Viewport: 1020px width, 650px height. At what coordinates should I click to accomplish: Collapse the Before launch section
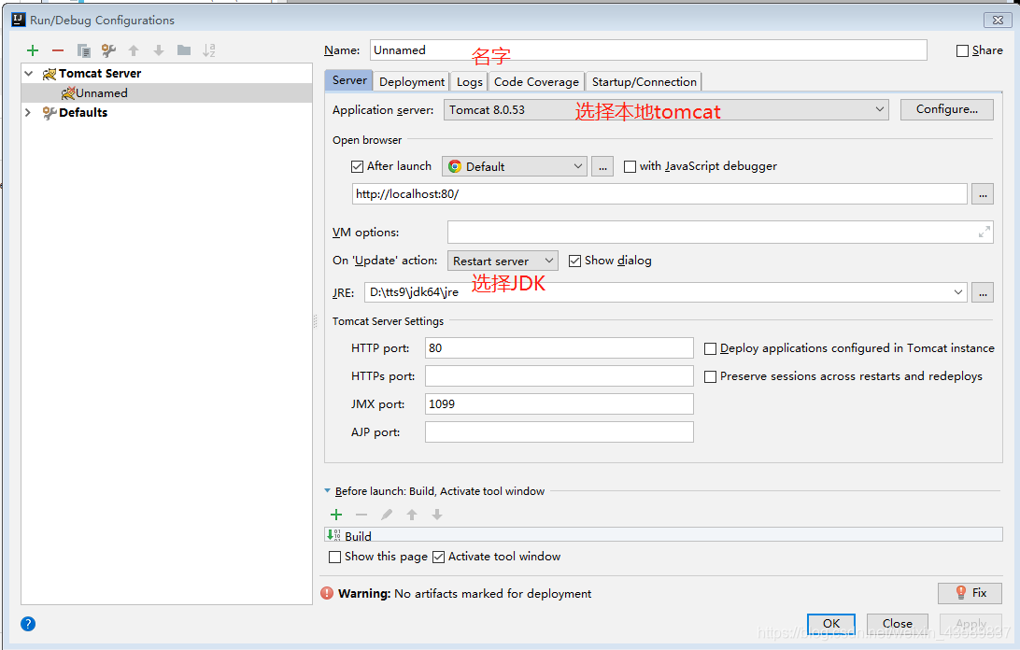click(x=327, y=491)
